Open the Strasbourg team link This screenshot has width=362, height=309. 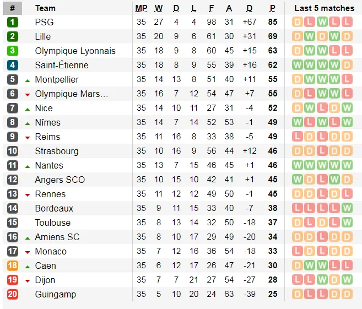(x=56, y=151)
